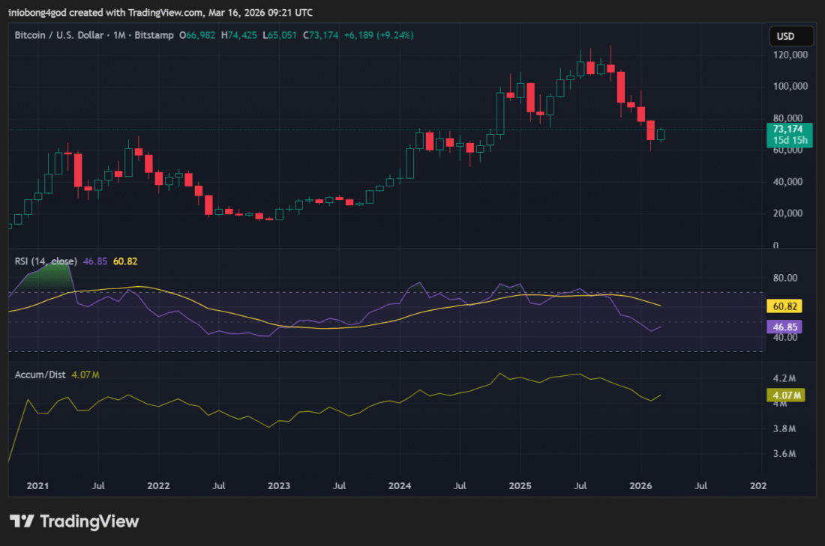Click the yellow 60.82 RSI value badge
Screen dimensions: 825x546
pos(784,306)
